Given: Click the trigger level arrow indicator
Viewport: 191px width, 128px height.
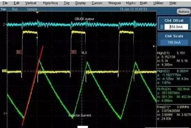Looking at the screenshot, I should 154,46.
